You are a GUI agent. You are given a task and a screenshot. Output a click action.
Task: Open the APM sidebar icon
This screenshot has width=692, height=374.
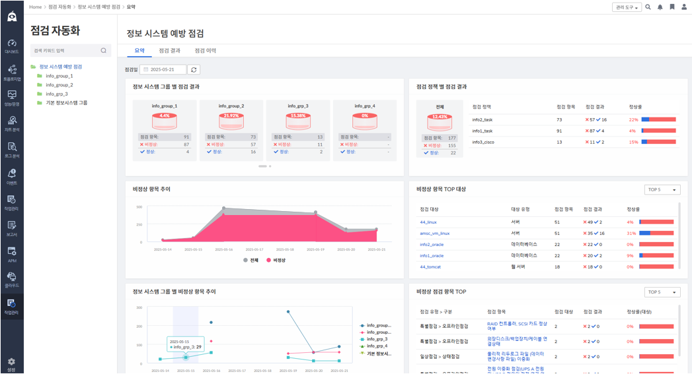[x=12, y=254]
